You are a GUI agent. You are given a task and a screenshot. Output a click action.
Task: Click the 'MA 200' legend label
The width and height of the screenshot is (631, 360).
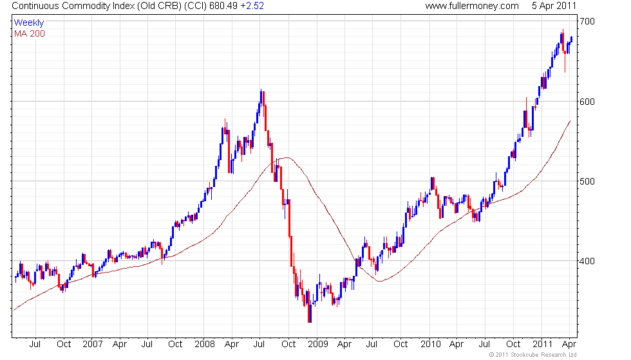point(30,33)
